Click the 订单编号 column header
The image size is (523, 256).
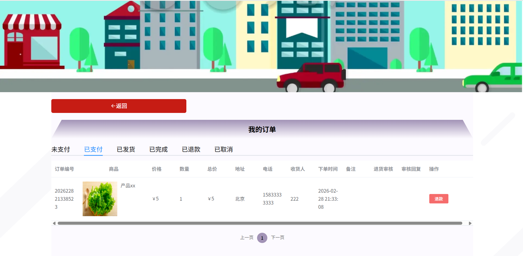click(64, 169)
